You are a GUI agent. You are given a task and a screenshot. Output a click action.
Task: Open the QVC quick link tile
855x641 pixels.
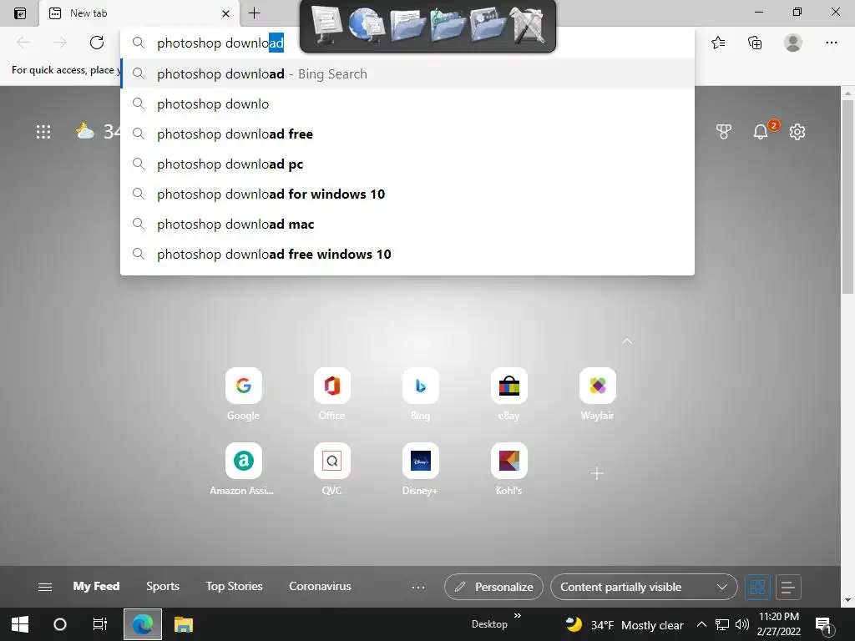tap(332, 461)
